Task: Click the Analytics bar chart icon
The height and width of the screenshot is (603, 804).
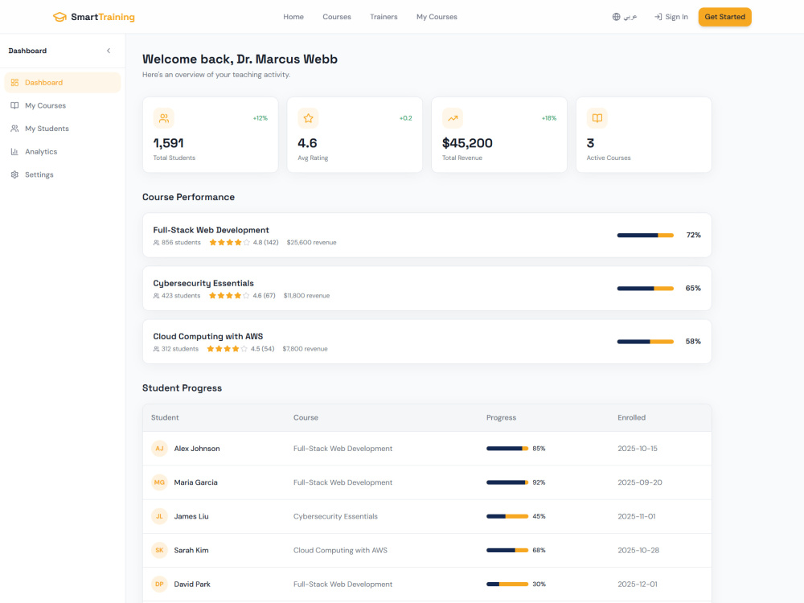Action: point(14,152)
